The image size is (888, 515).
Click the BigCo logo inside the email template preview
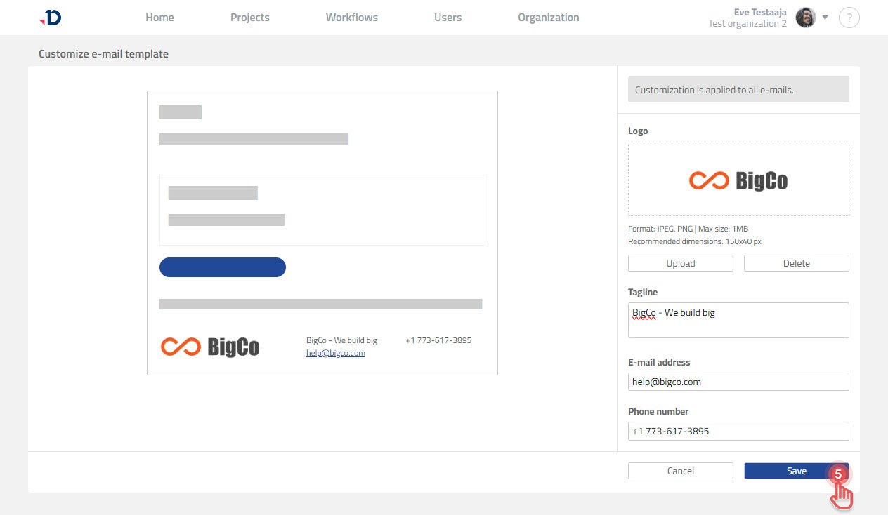(x=209, y=346)
